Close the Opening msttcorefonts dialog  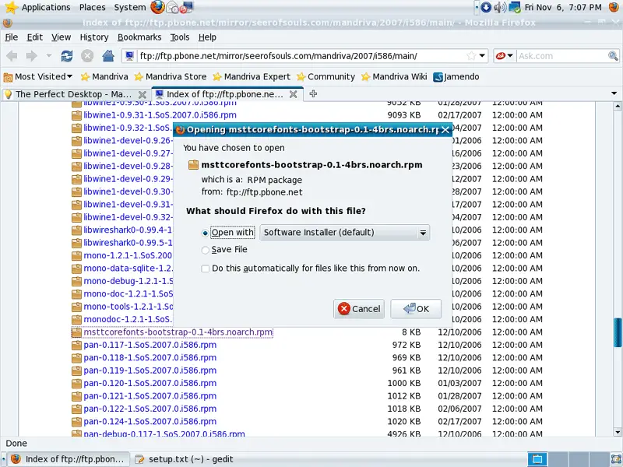click(445, 130)
